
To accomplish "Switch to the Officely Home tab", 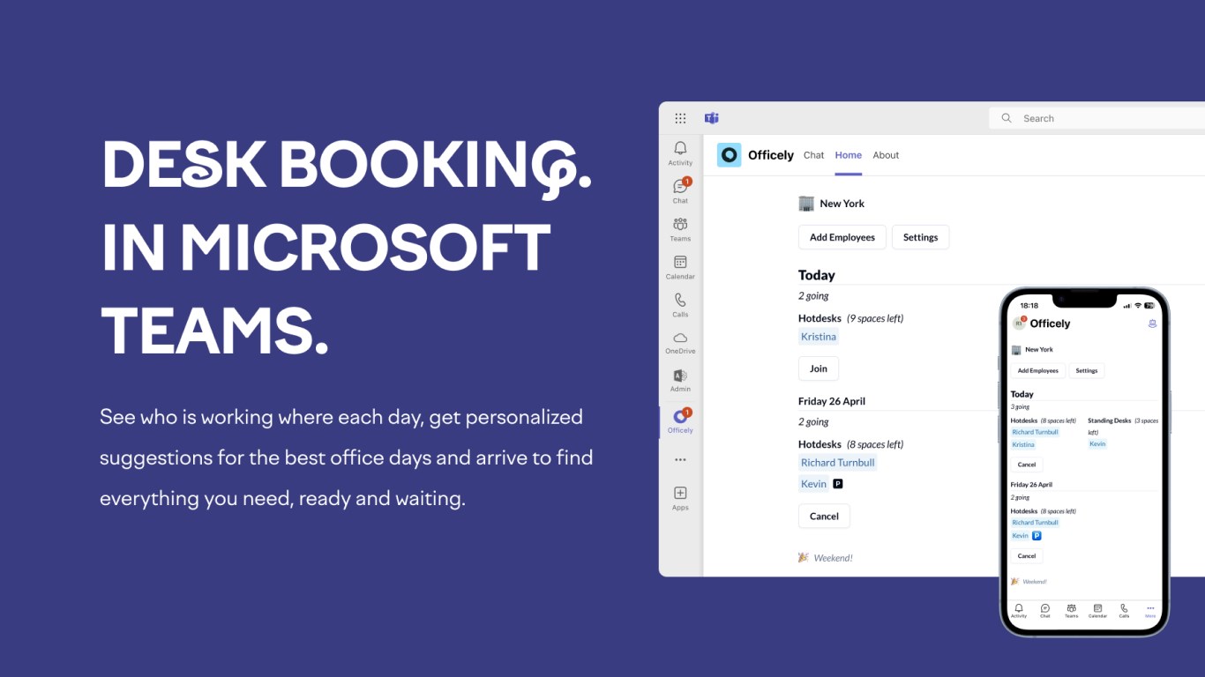I will pos(848,155).
